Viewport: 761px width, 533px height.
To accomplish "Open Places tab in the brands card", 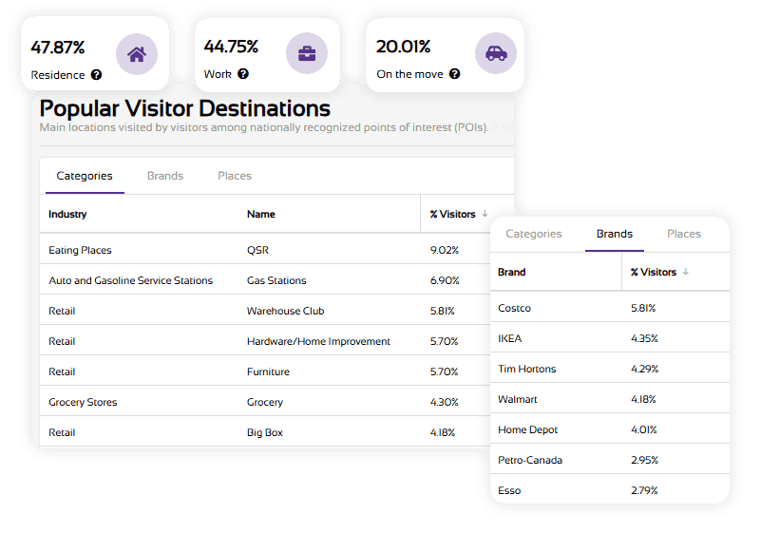I will click(x=684, y=234).
